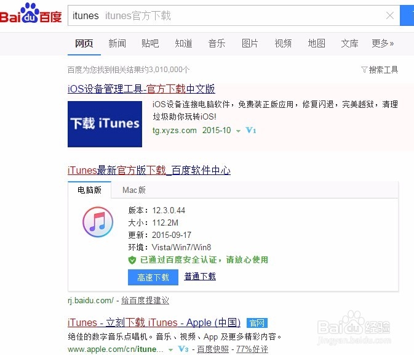This screenshot has height=355, width=414.
Task: Click the 官网 badge
Action: pyautogui.click(x=257, y=323)
